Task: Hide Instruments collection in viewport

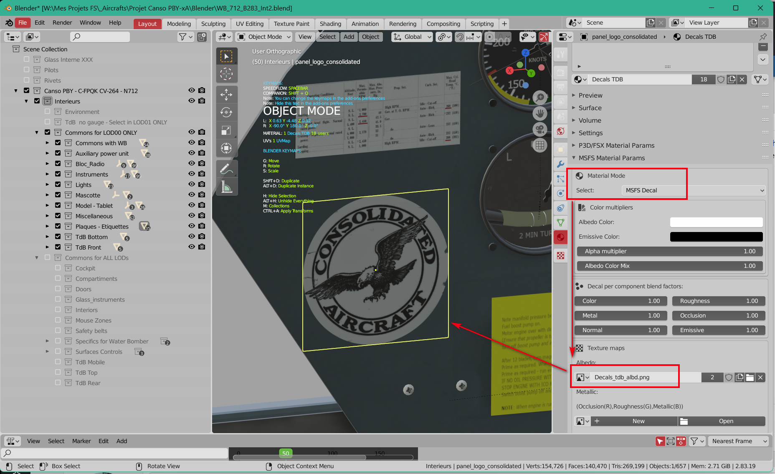Action: (192, 174)
